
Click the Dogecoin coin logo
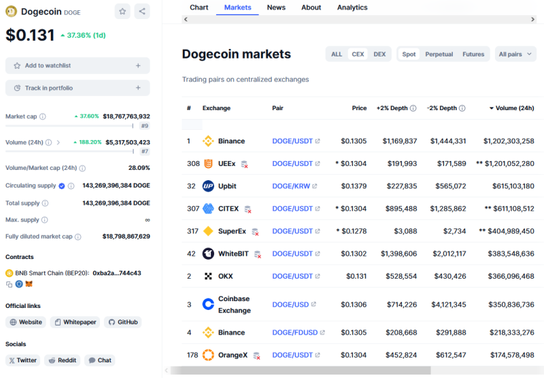point(11,12)
